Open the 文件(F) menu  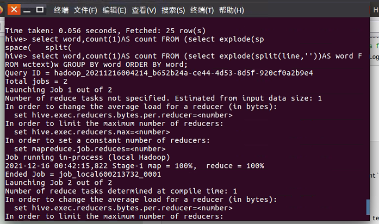85,10
